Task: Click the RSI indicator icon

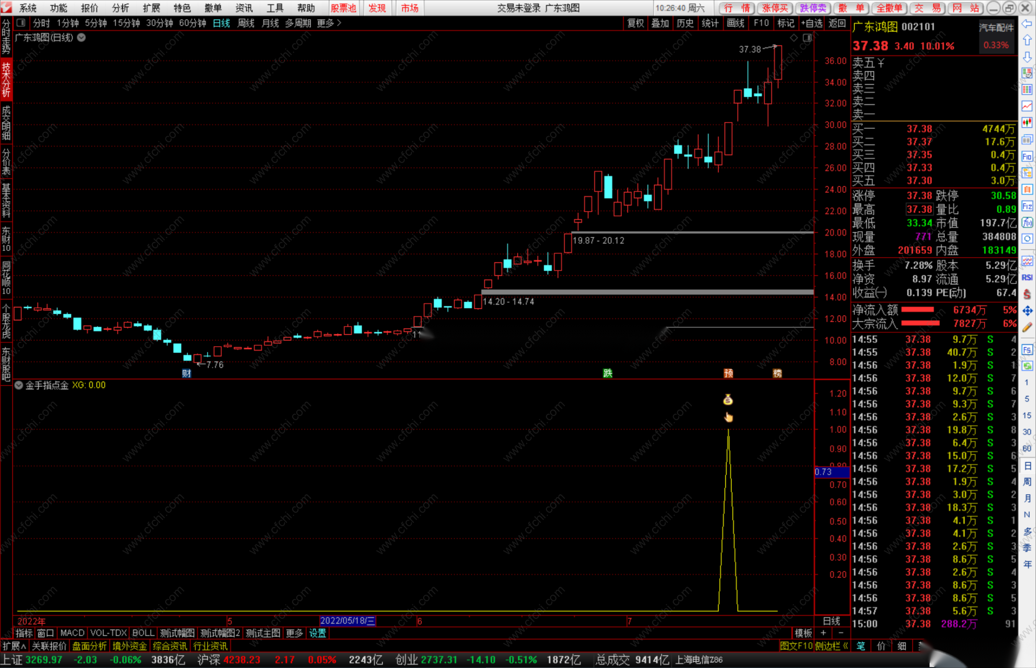Action: pyautogui.click(x=1027, y=277)
